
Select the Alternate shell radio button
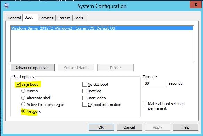click(23, 98)
